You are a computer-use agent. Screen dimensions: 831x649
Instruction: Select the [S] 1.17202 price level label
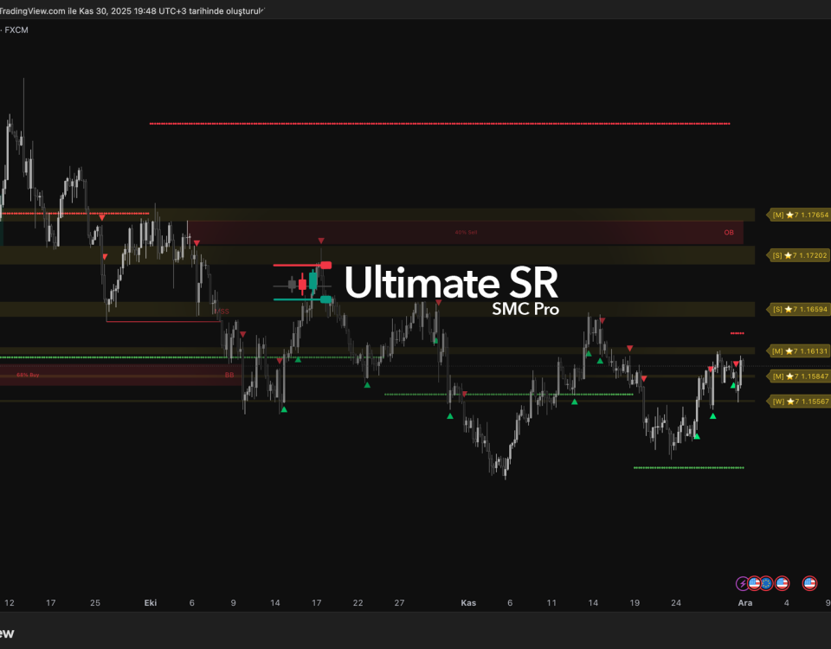(x=799, y=255)
